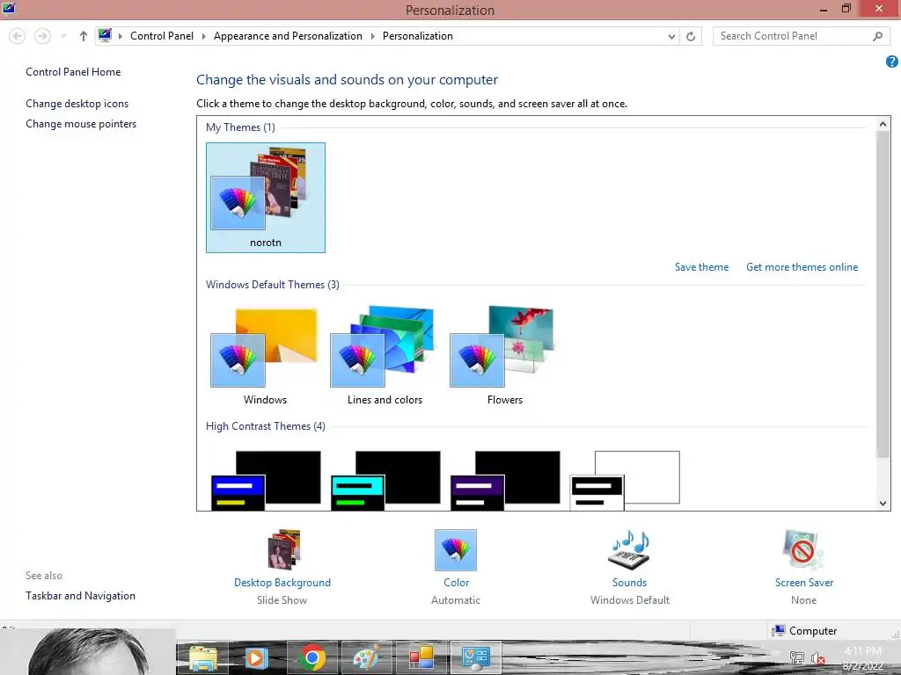Click the network tray icon
Image resolution: width=901 pixels, height=675 pixels.
(796, 657)
